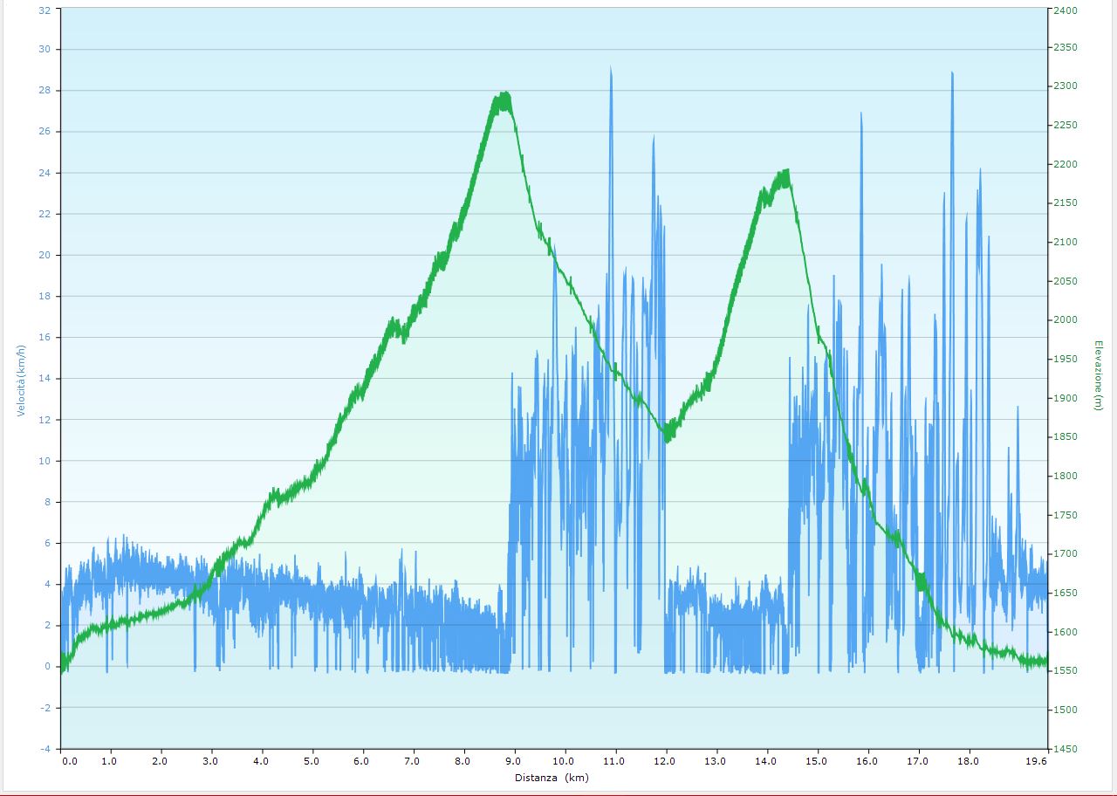This screenshot has height=796, width=1117.
Task: Click the 10.0 tick label on distance axis
Action: coord(565,761)
